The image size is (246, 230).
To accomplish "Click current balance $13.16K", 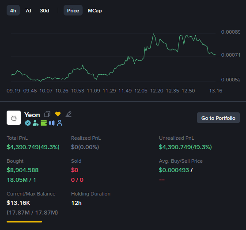I will (19, 203).
